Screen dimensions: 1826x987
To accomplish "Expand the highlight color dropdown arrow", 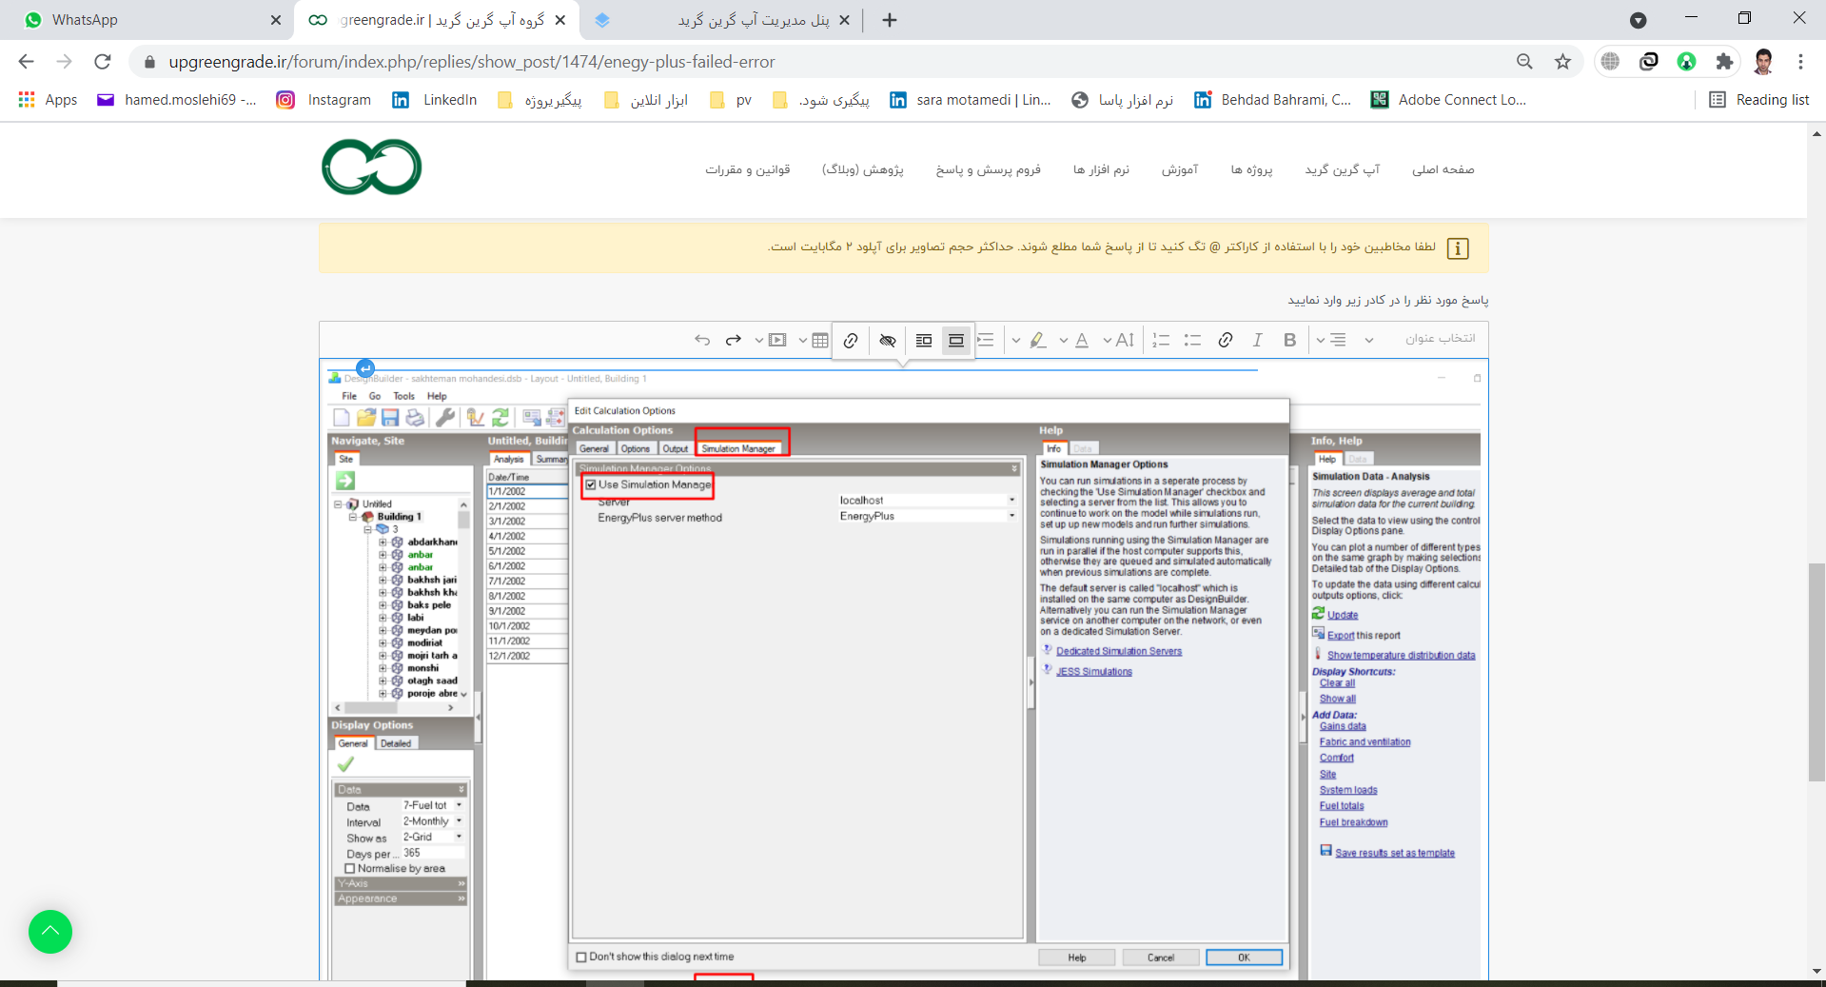I will [x=1016, y=340].
